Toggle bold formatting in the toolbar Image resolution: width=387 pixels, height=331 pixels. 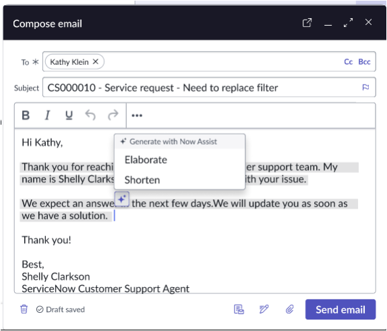click(x=26, y=116)
